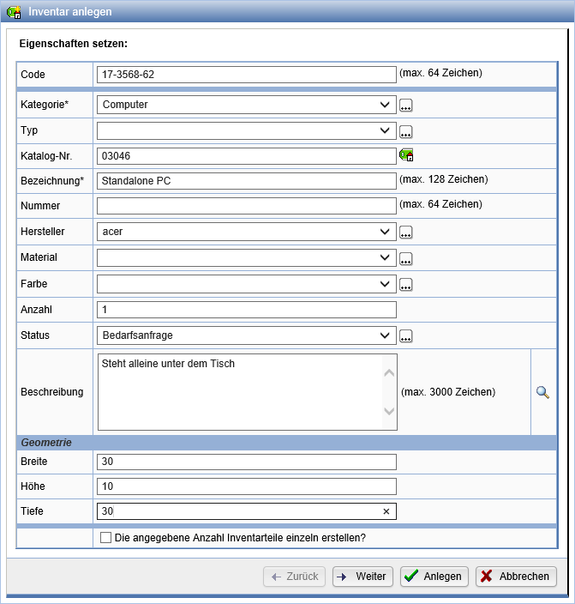This screenshot has height=604, width=575.
Task: Open the ellipsis button next to Farbe
Action: (x=406, y=285)
